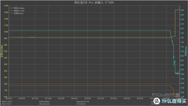The width and height of the screenshot is (188, 106).
Task: Click the 3.00 voltage axis label
Action: (x=6, y=77)
